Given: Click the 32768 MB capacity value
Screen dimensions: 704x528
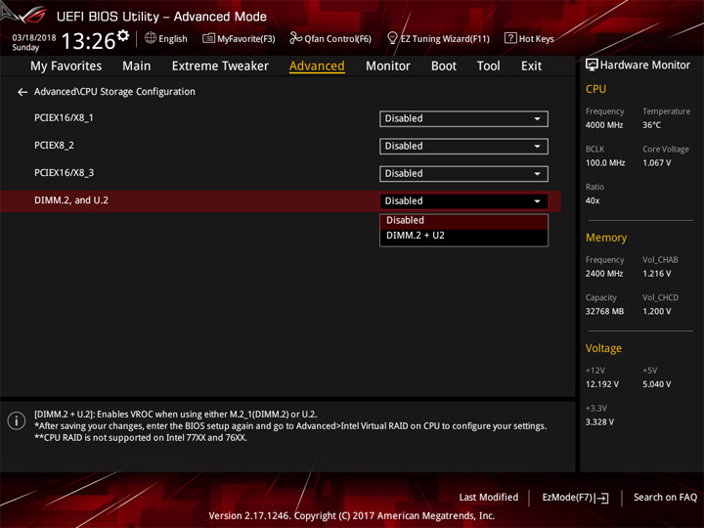Looking at the screenshot, I should click(604, 311).
